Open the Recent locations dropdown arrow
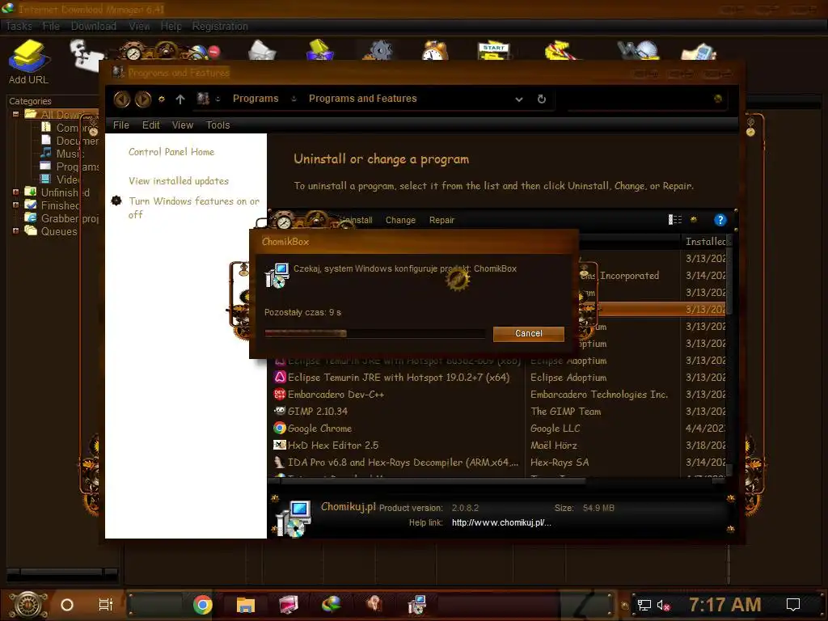The image size is (828, 621). click(162, 99)
